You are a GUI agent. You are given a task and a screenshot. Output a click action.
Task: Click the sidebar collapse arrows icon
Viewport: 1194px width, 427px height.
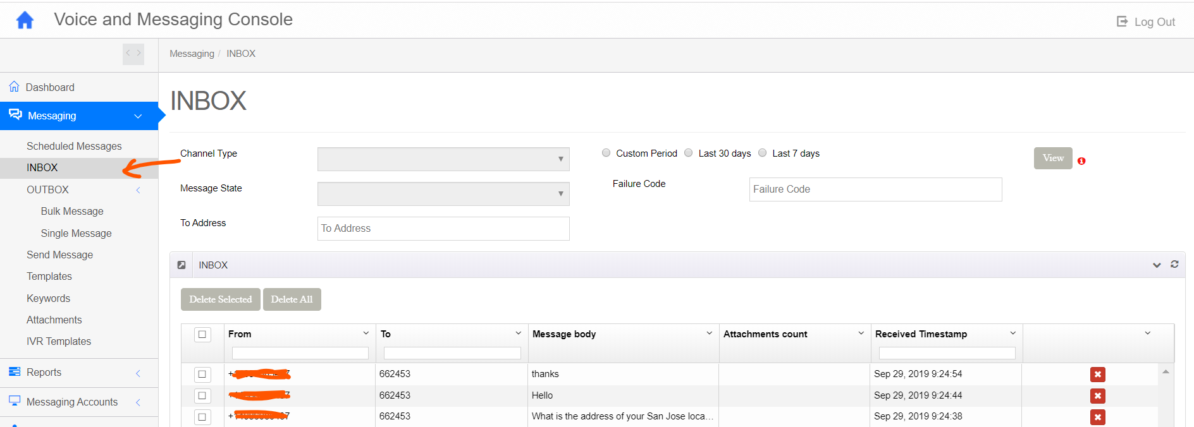pyautogui.click(x=133, y=54)
